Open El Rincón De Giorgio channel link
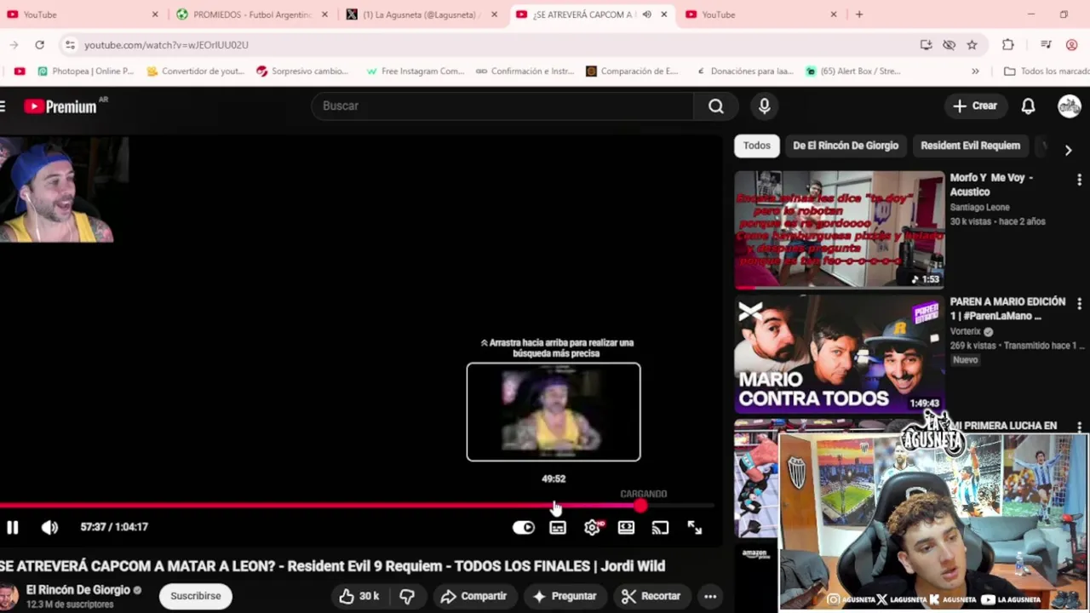The image size is (1090, 613). (x=78, y=589)
